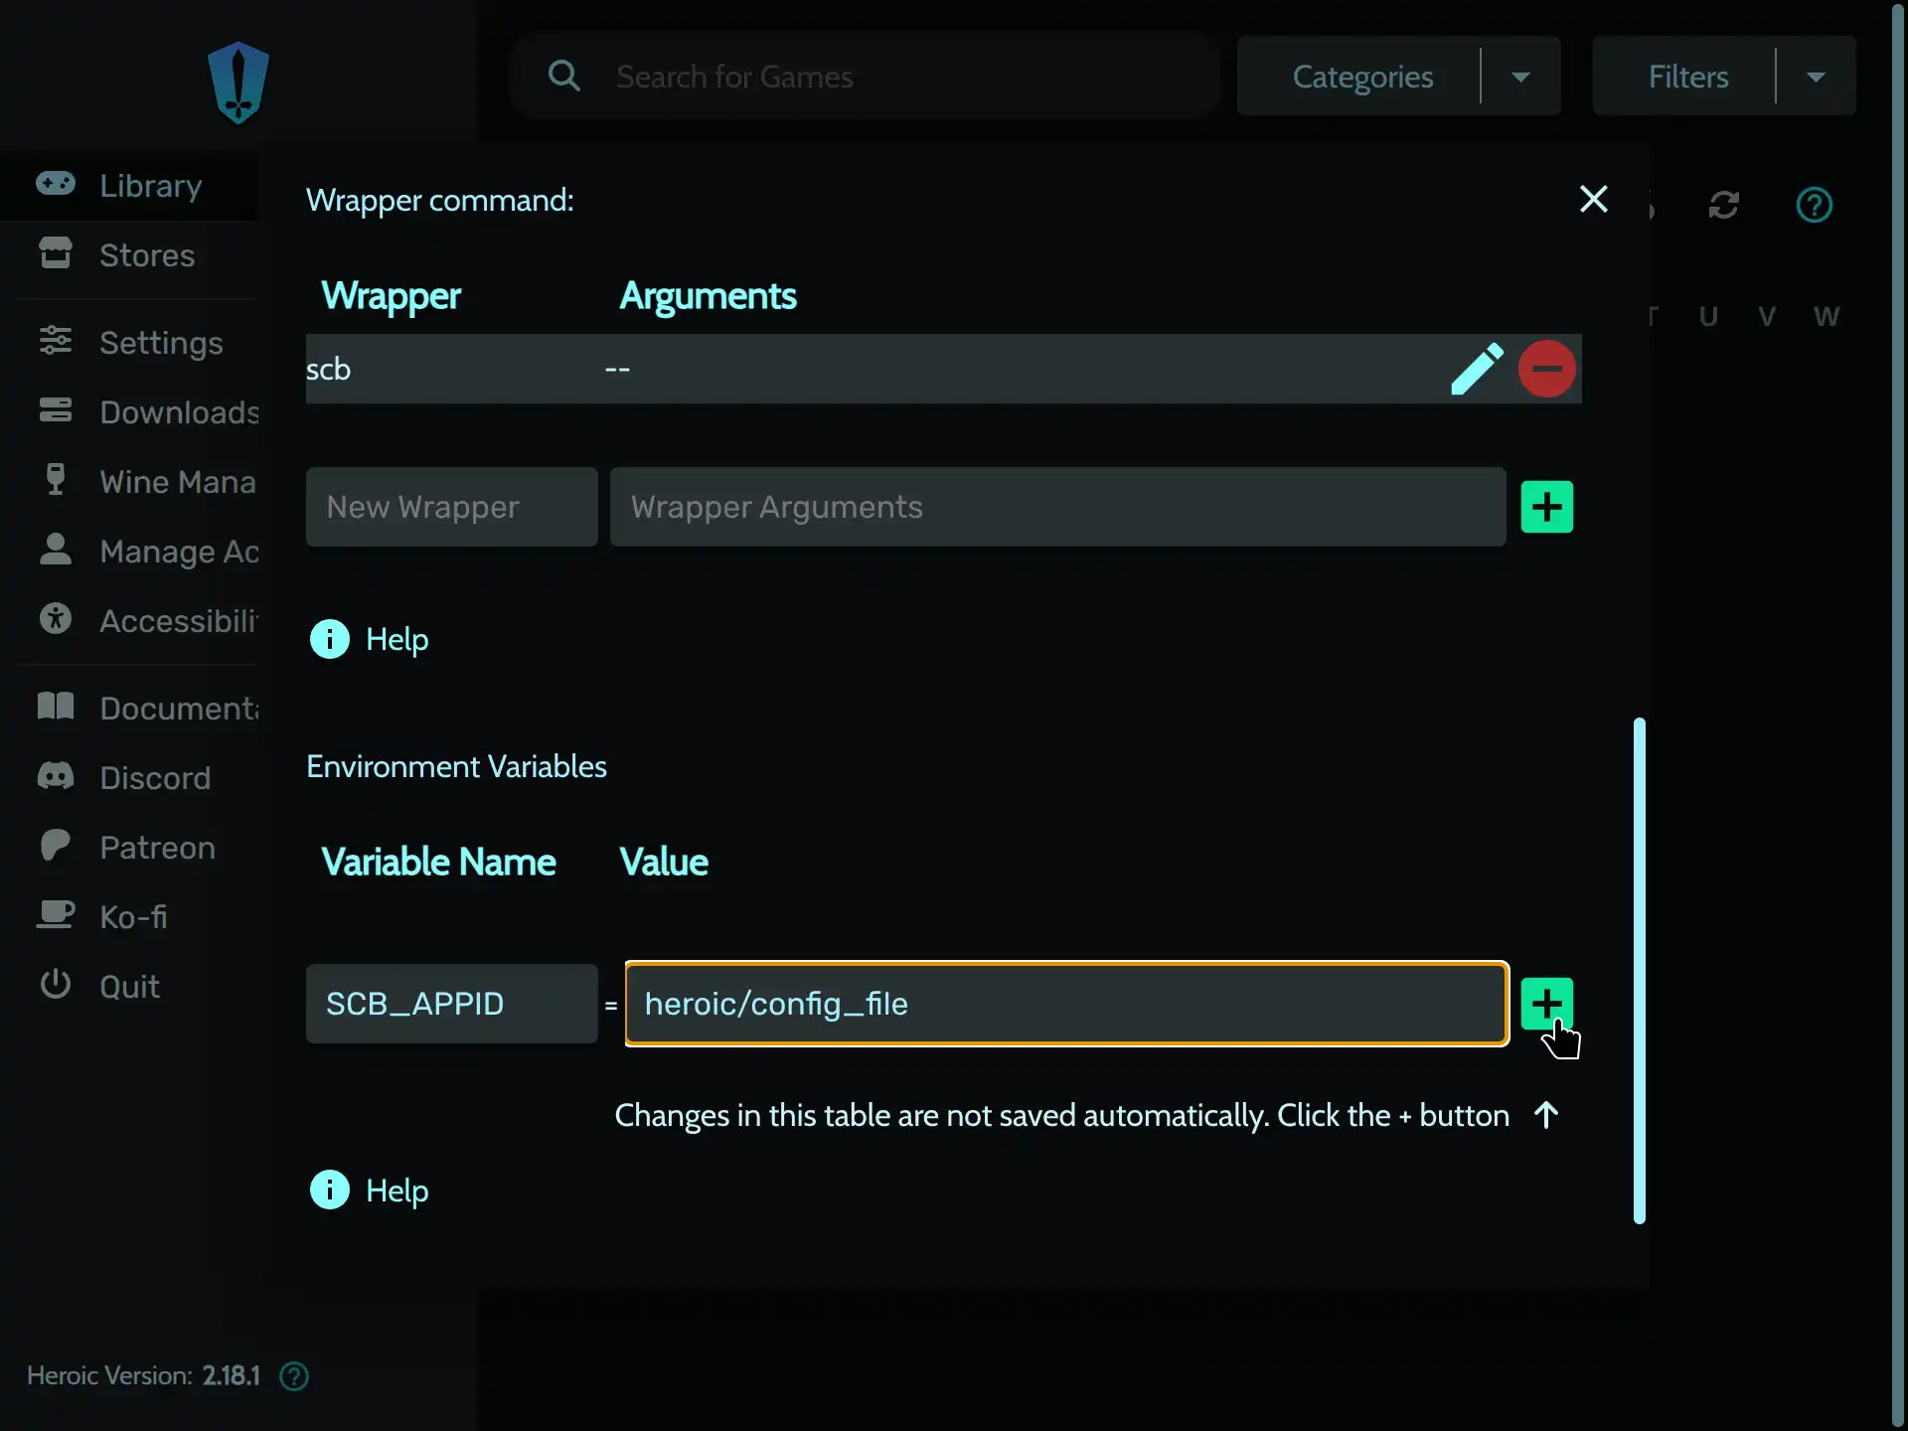This screenshot has height=1431, width=1908.
Task: Close the wrapper command dialog
Action: tap(1594, 199)
